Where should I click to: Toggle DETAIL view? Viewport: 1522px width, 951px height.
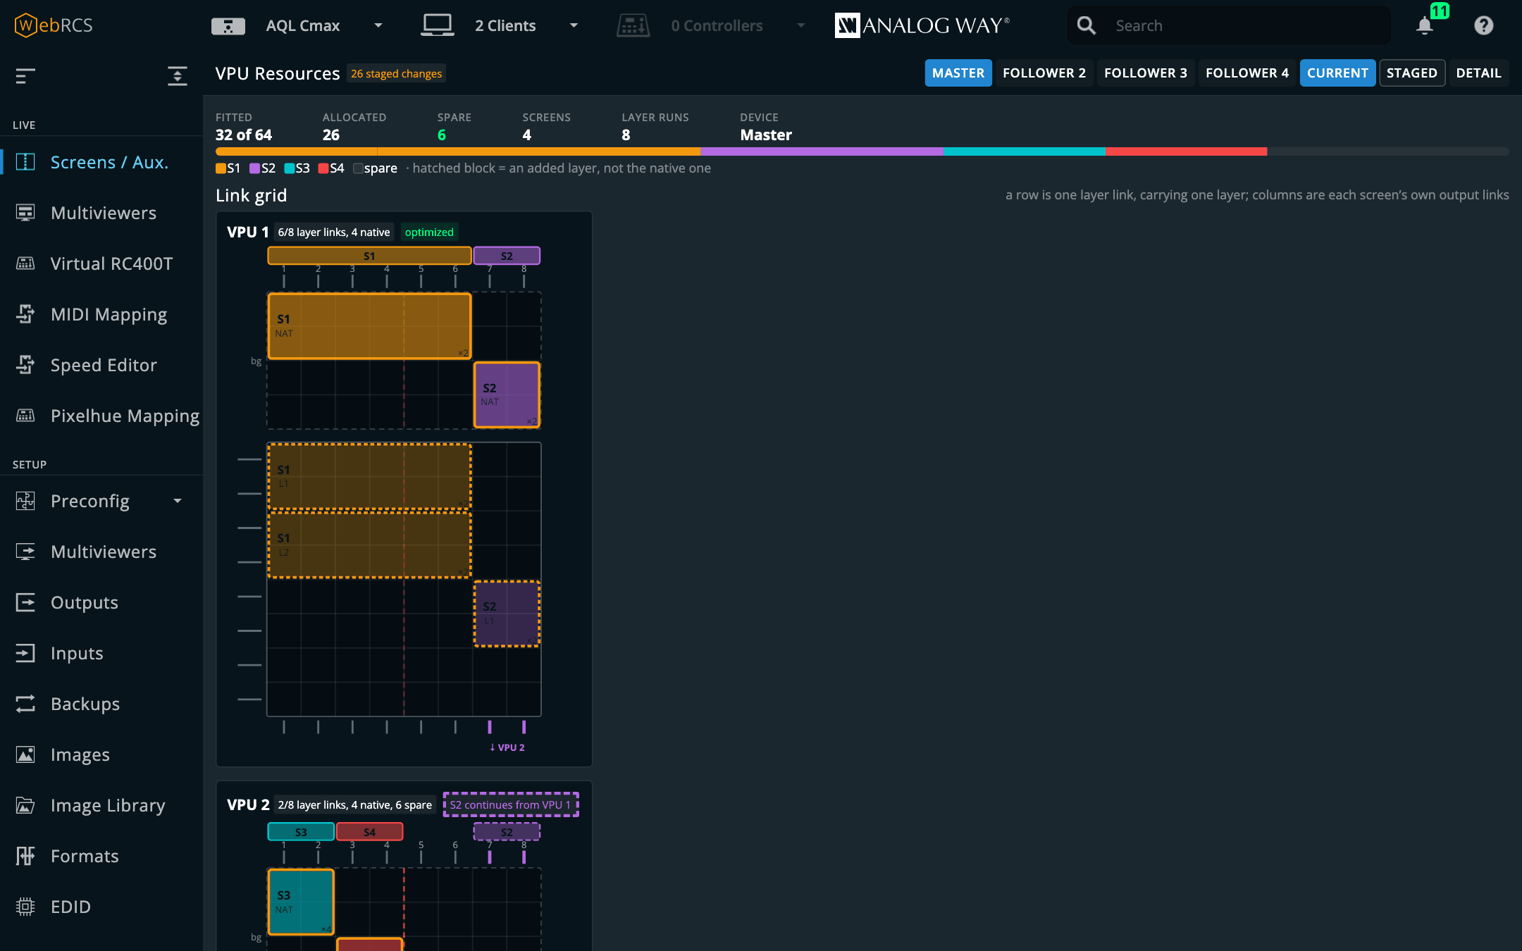click(1478, 73)
